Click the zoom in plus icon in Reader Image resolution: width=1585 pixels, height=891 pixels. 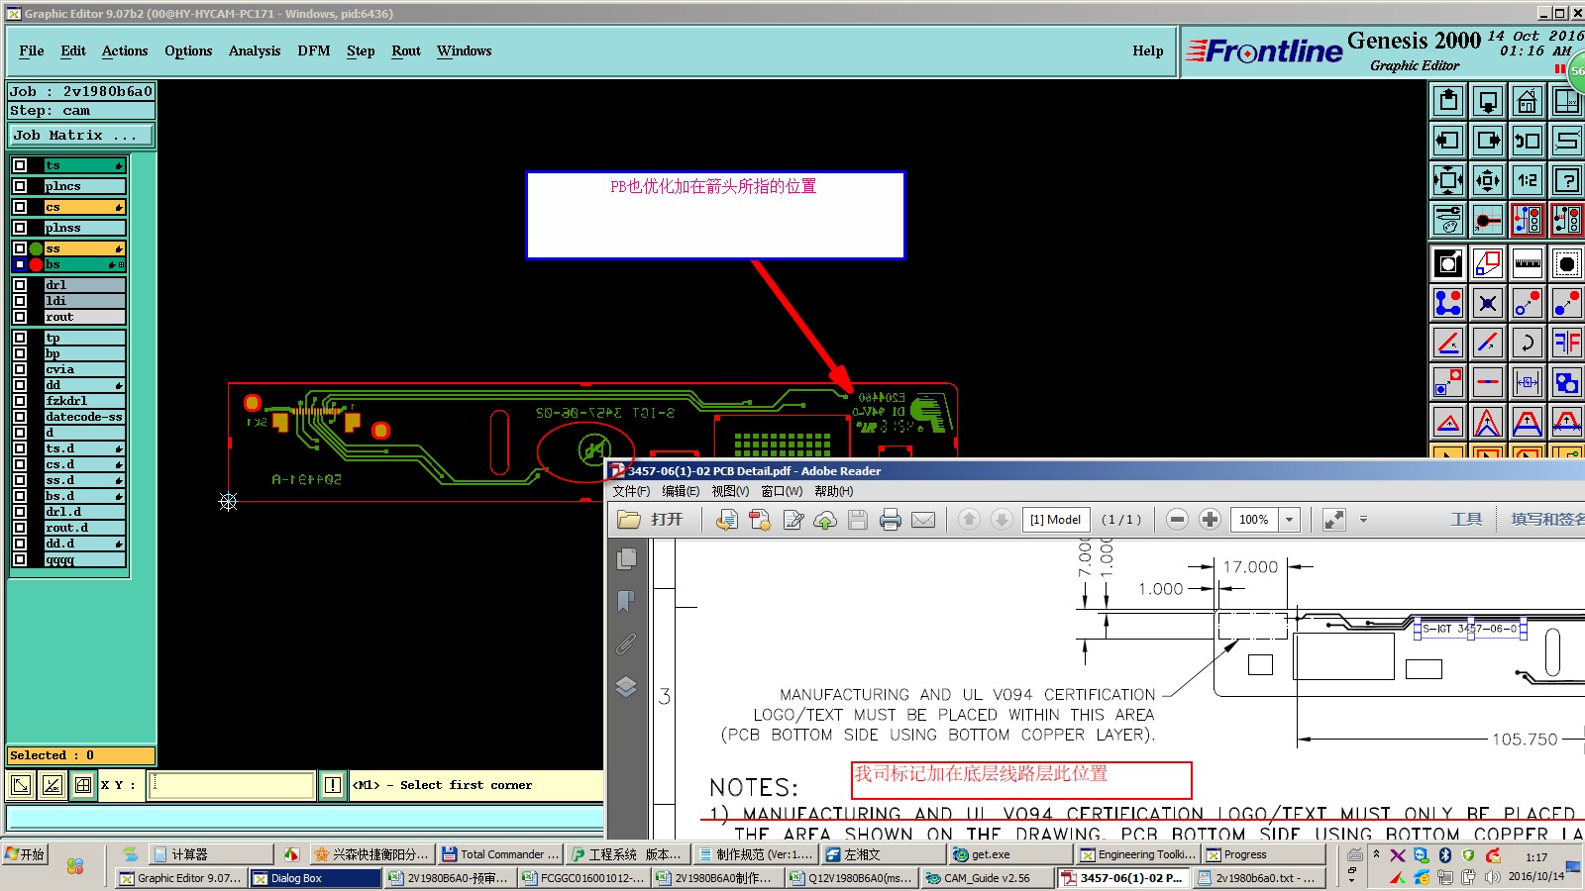click(1210, 520)
